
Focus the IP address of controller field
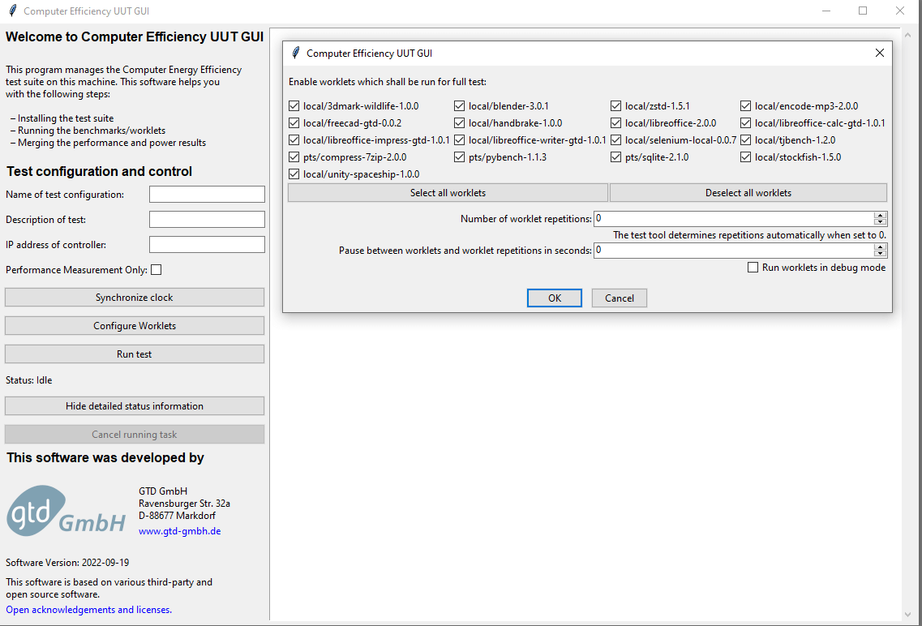207,245
